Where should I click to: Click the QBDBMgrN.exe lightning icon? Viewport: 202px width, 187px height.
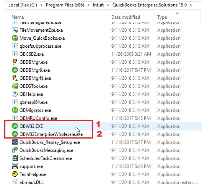tap(15, 78)
